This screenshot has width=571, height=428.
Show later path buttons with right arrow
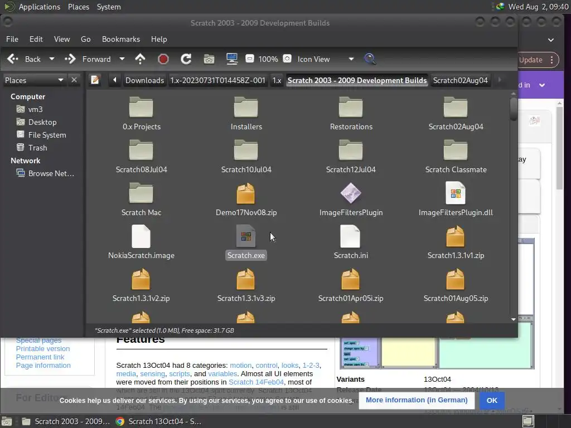click(x=500, y=80)
